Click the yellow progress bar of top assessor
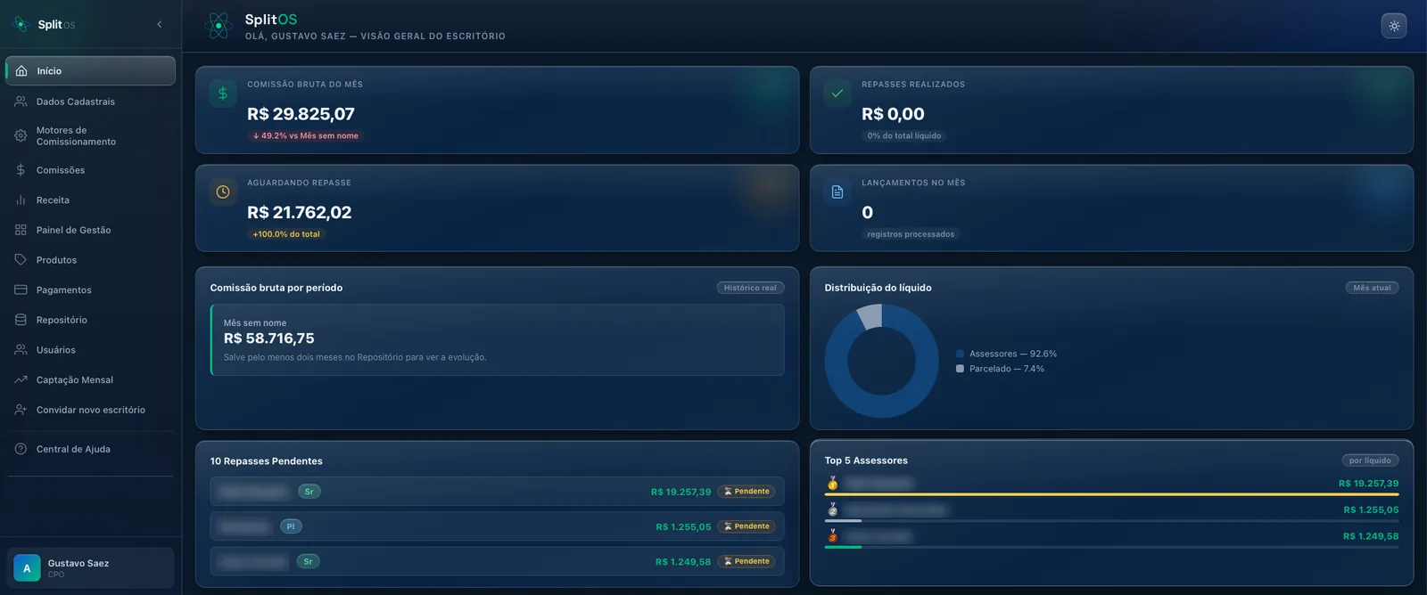 coord(1111,494)
